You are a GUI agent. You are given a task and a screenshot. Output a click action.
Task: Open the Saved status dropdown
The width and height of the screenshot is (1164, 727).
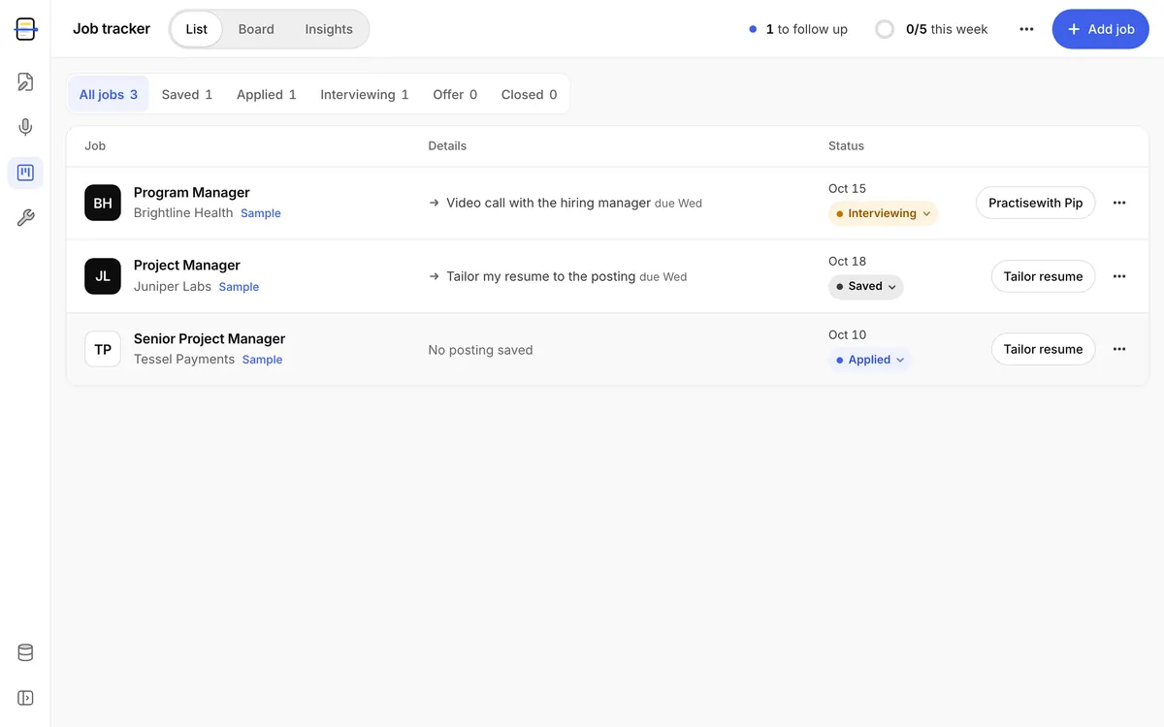[865, 287]
